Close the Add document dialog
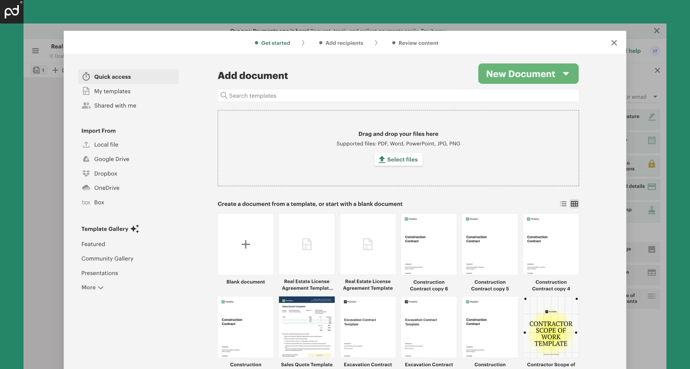This screenshot has height=369, width=690. click(614, 43)
